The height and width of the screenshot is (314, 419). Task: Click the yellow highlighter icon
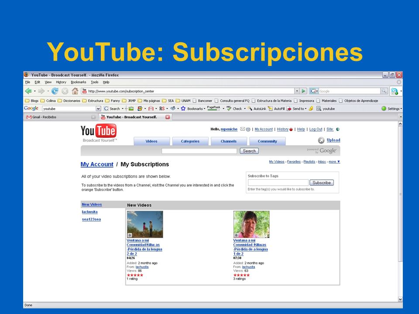coord(311,109)
